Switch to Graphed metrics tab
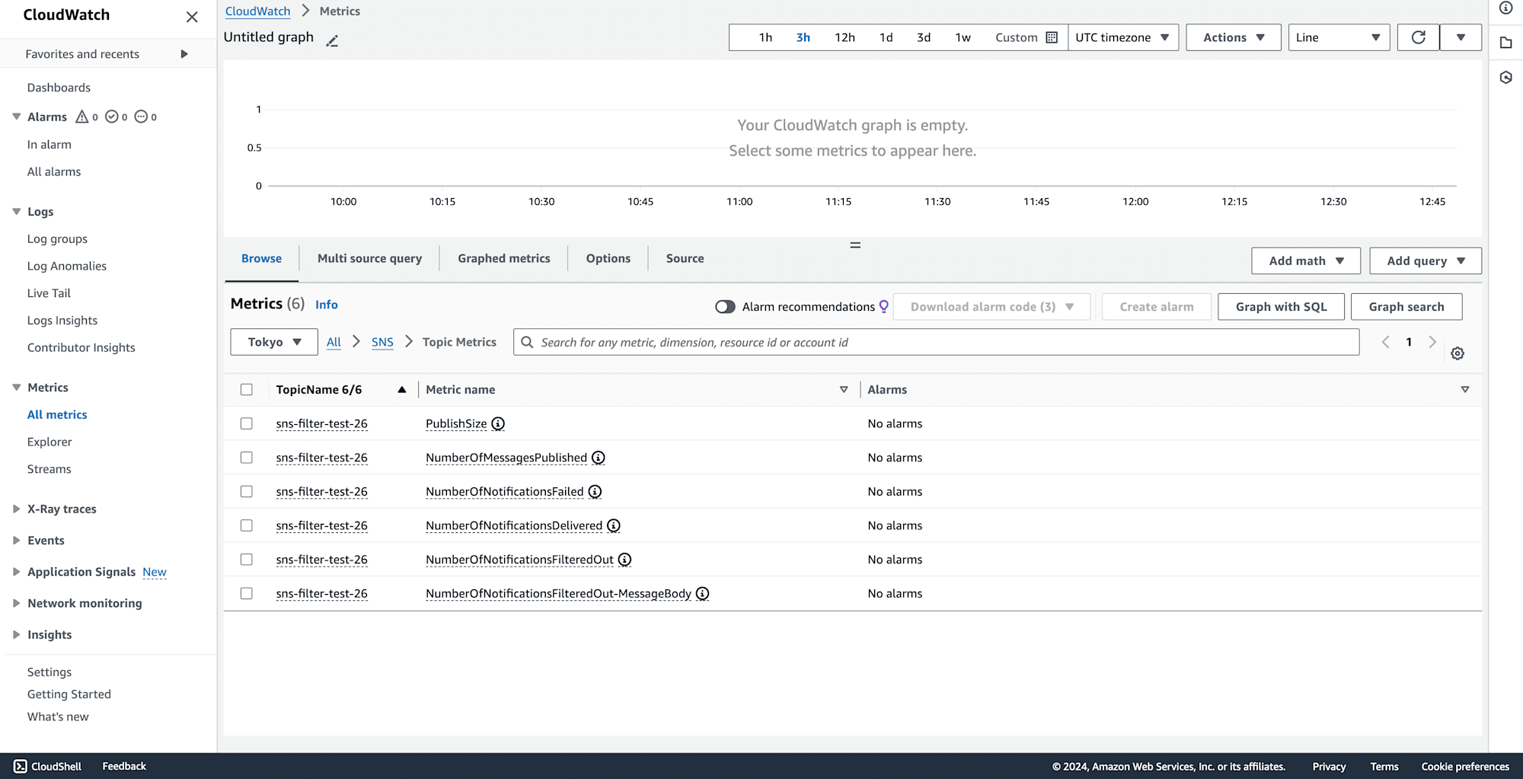Viewport: 1523px width, 779px height. [504, 258]
